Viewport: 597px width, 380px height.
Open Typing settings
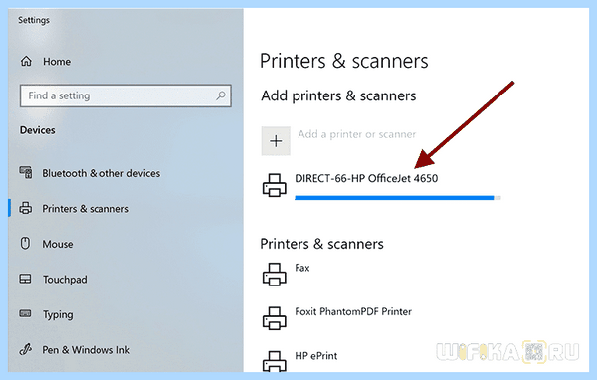[x=58, y=315]
